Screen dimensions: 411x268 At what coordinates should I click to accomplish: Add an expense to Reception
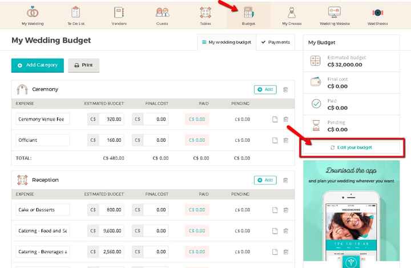(x=265, y=180)
